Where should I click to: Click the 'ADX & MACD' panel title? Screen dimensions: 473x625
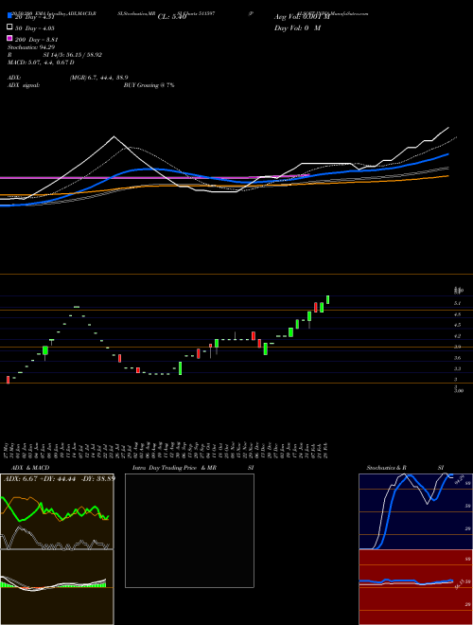(x=30, y=468)
